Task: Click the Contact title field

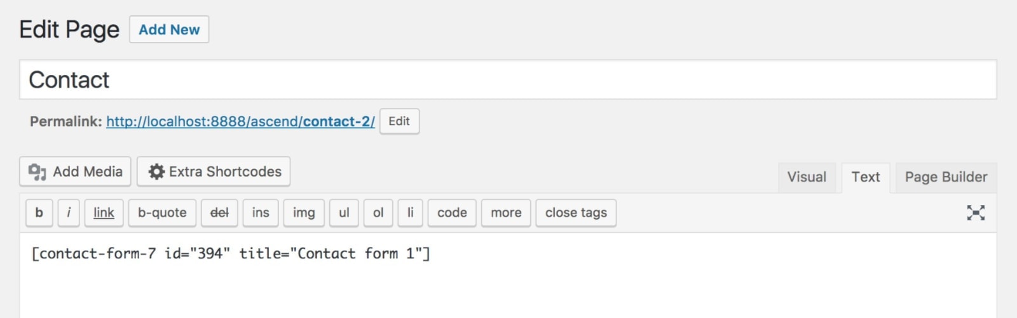Action: pyautogui.click(x=508, y=79)
